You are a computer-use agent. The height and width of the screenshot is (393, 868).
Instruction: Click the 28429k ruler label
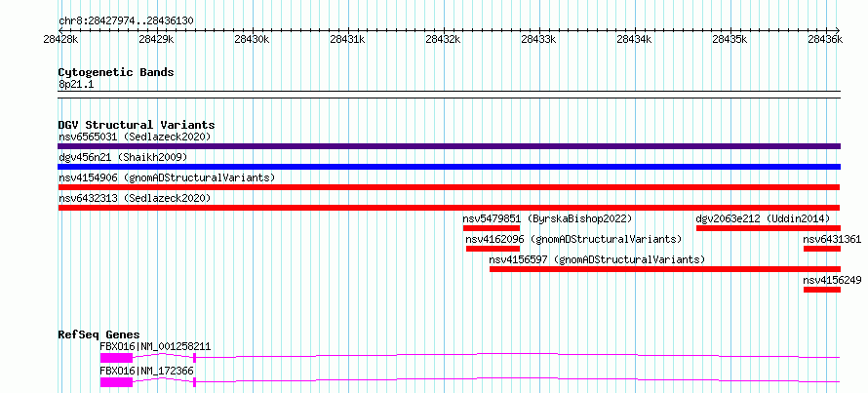point(156,39)
